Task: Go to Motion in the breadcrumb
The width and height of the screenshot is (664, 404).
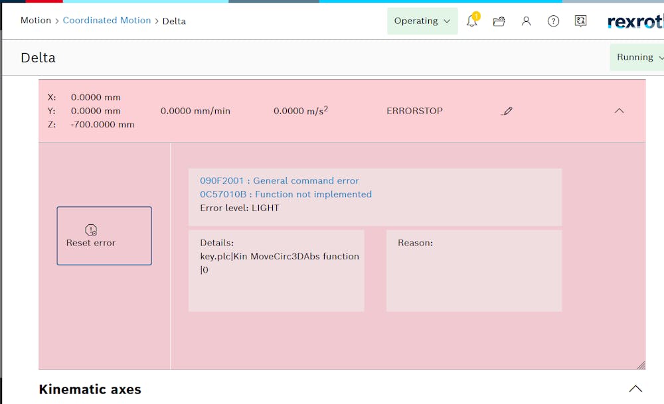Action: (x=36, y=21)
